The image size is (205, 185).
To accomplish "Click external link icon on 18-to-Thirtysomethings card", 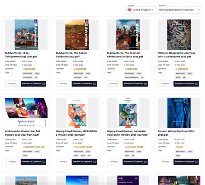I will click(x=44, y=84).
